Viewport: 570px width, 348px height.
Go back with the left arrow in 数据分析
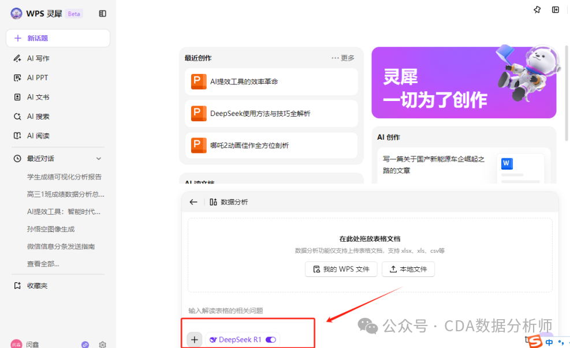193,202
